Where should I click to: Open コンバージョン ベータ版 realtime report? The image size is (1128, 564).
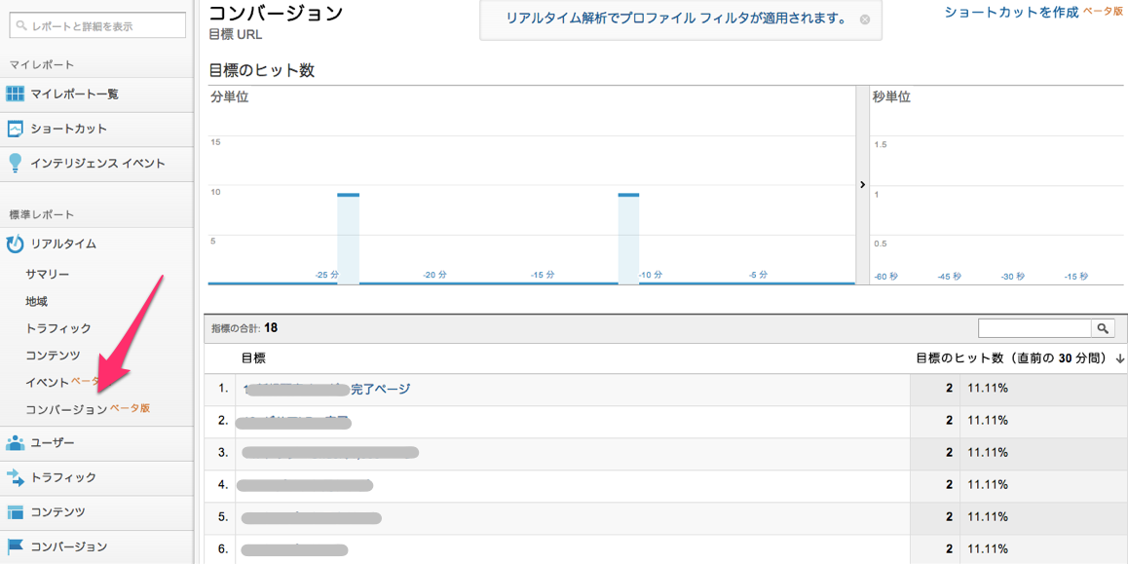pyautogui.click(x=88, y=408)
